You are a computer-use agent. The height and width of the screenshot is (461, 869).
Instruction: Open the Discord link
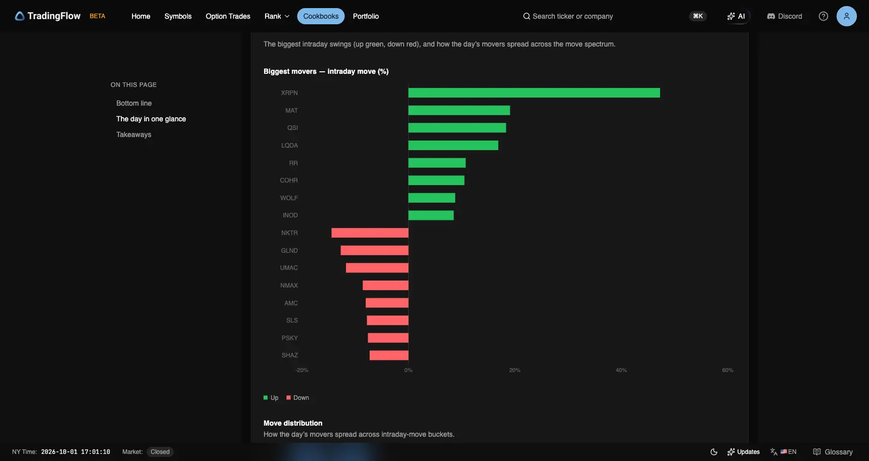point(785,16)
